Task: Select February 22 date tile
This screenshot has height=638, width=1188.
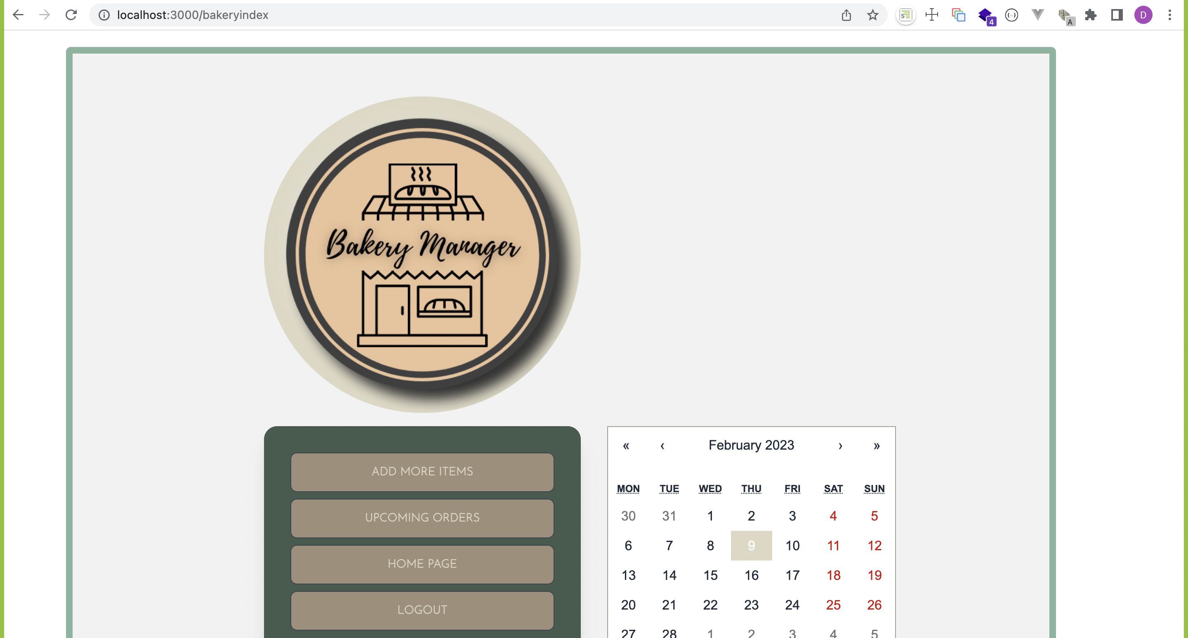Action: pos(710,605)
